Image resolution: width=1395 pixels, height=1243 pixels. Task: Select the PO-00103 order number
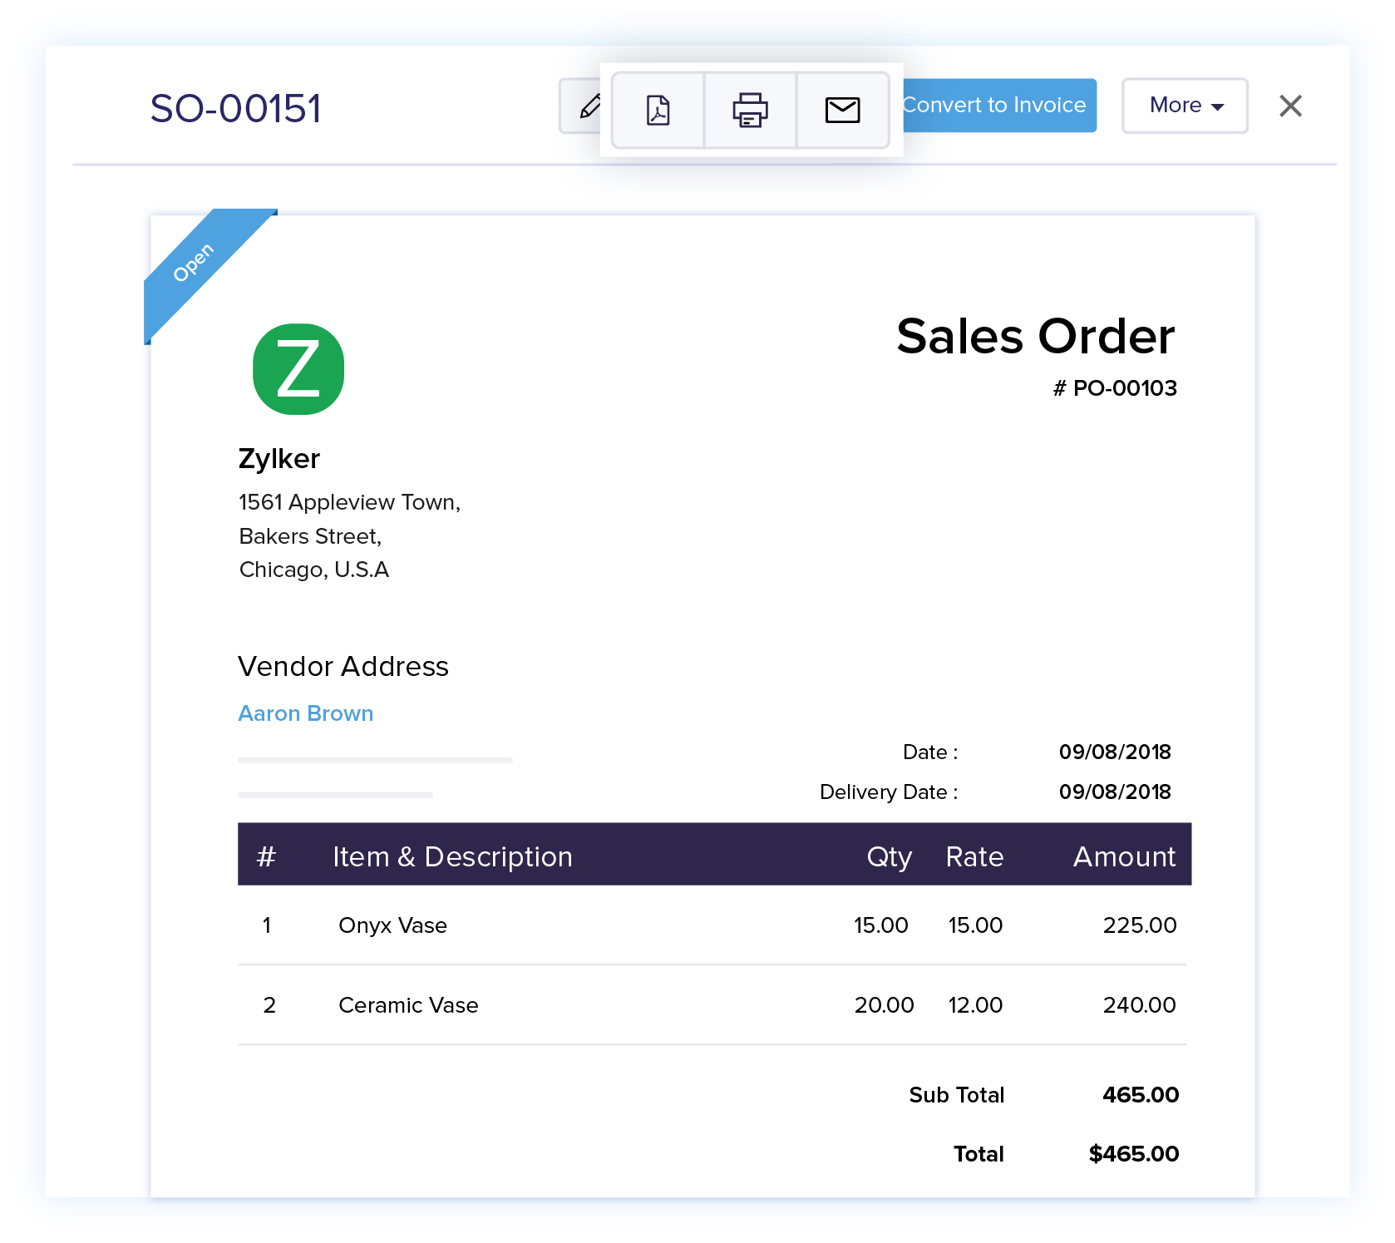(1116, 387)
